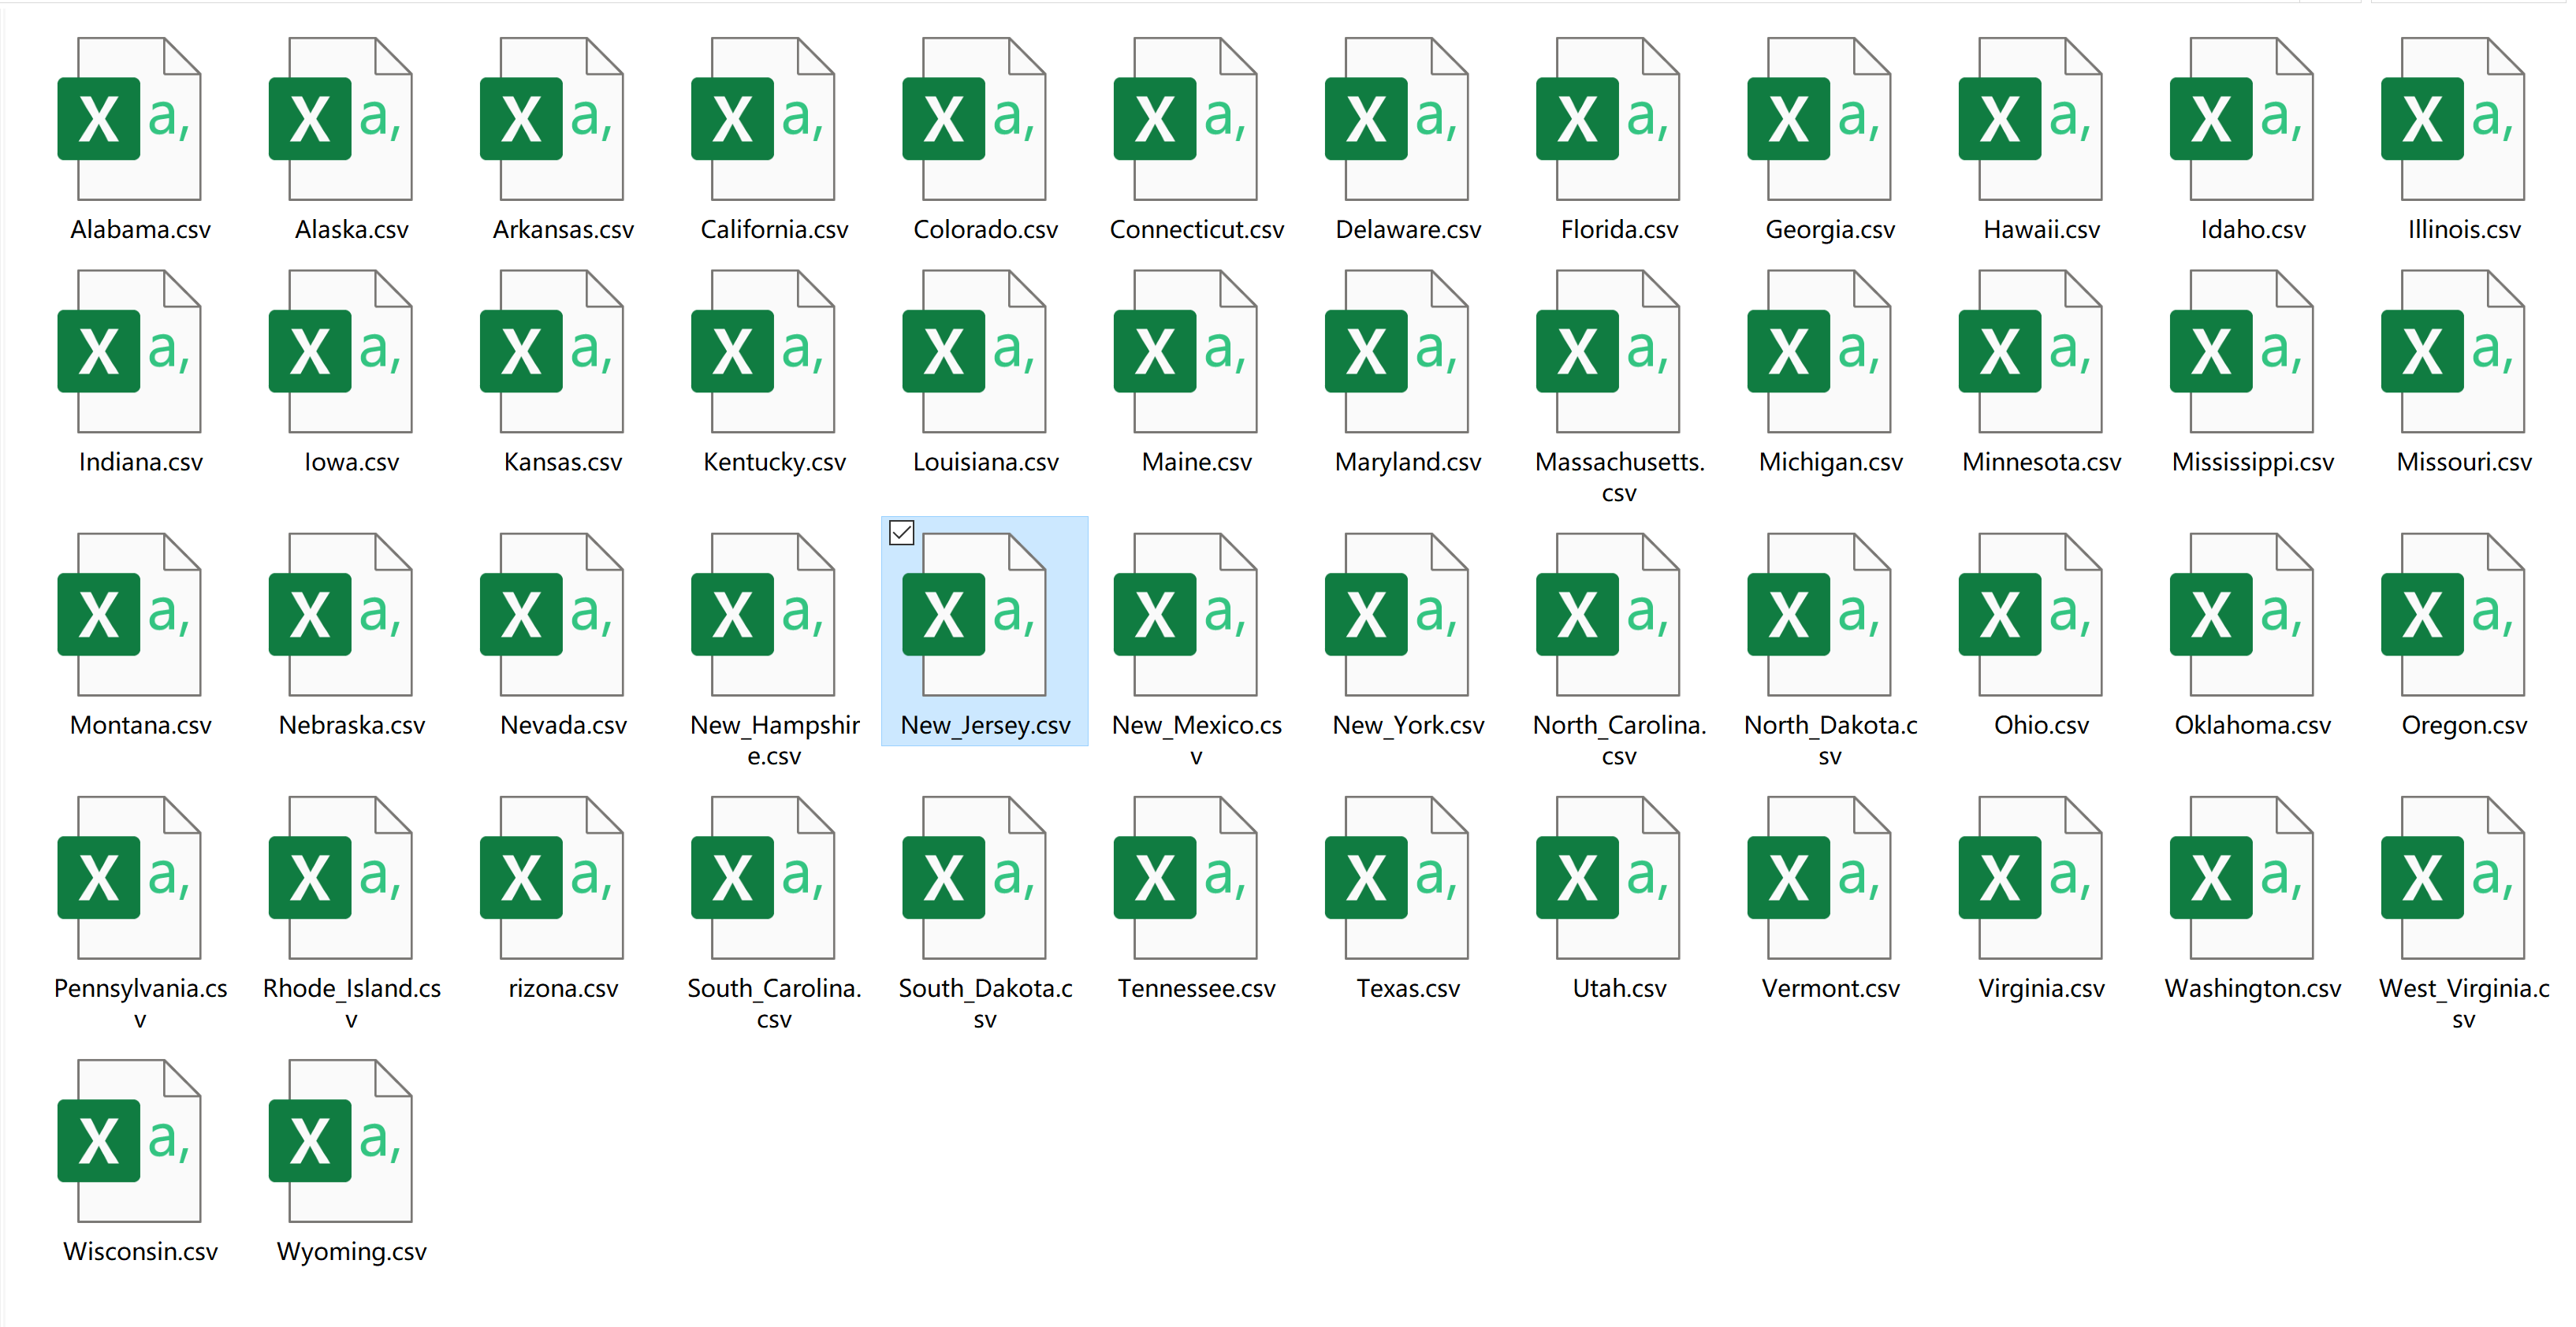This screenshot has height=1327, width=2576.
Task: Click the 'Kentucky.csv' name label
Action: pos(774,462)
